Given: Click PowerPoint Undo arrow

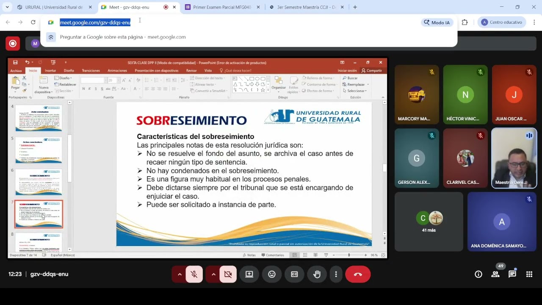Looking at the screenshot, I should click(27, 62).
